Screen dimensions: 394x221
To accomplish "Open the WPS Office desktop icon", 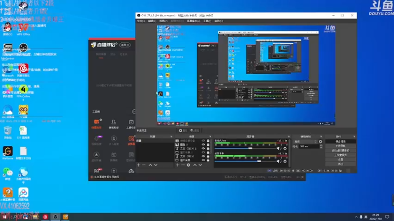I will (x=23, y=29).
